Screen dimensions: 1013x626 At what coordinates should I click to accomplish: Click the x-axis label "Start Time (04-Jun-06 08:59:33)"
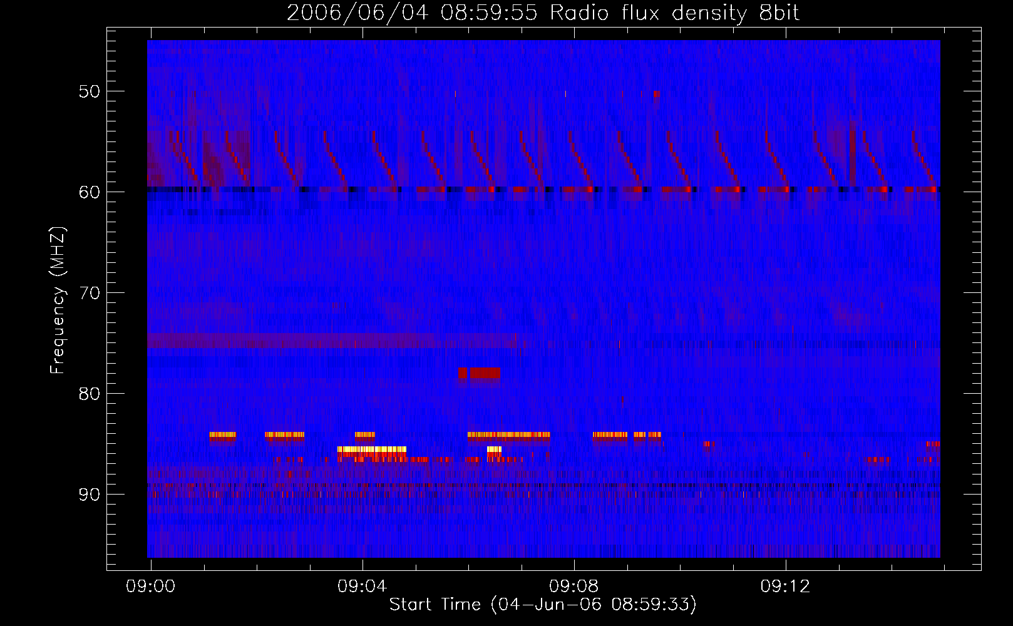(543, 605)
